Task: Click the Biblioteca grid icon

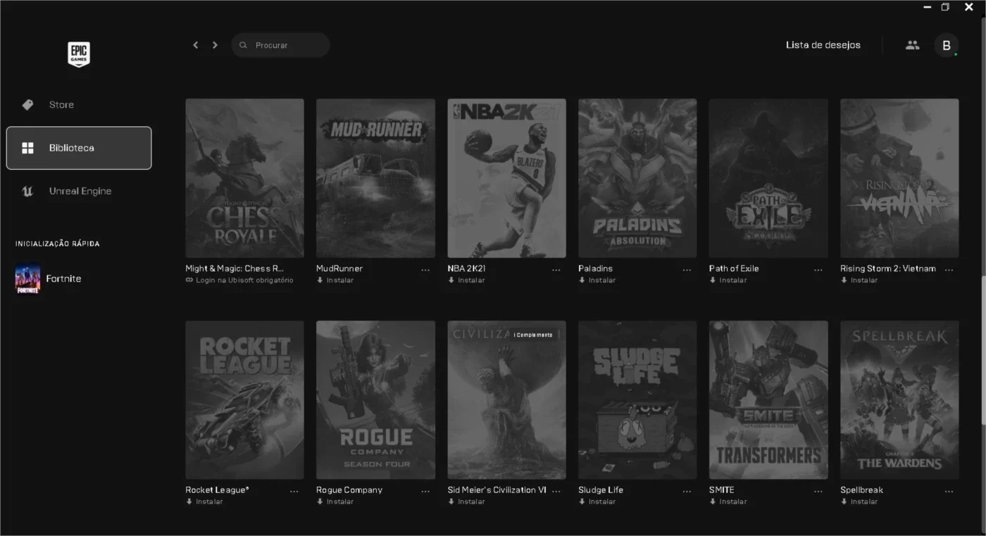Action: click(27, 148)
